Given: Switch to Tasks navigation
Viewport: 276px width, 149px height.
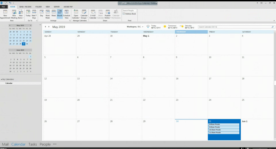Looking at the screenshot, I should point(32,144).
